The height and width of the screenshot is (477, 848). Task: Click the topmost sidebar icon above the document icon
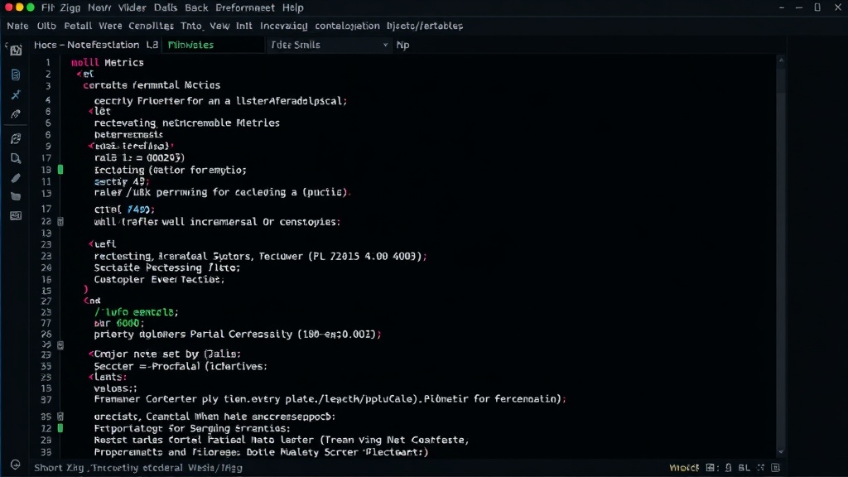(x=16, y=51)
